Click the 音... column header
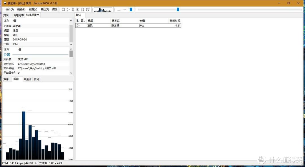Image resolution: width=305 pixels, height=167 pixels. (83, 21)
